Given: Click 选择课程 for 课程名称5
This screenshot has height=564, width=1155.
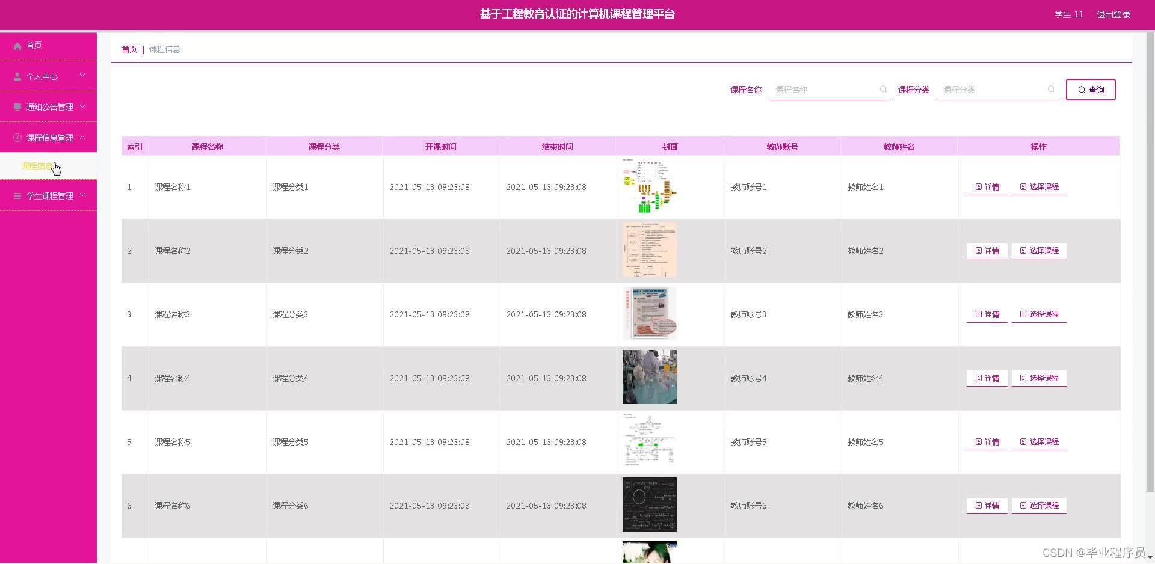Looking at the screenshot, I should pos(1039,442).
